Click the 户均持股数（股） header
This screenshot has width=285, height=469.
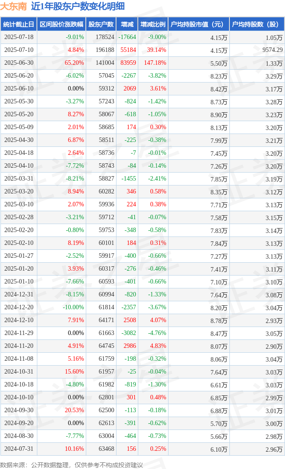click(257, 24)
